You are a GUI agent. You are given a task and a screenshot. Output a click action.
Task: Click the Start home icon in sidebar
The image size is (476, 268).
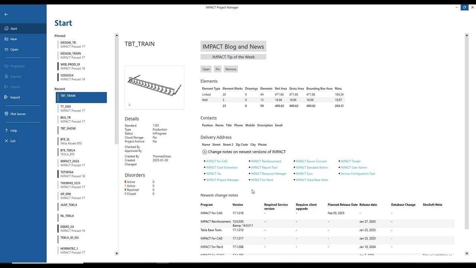click(6, 29)
